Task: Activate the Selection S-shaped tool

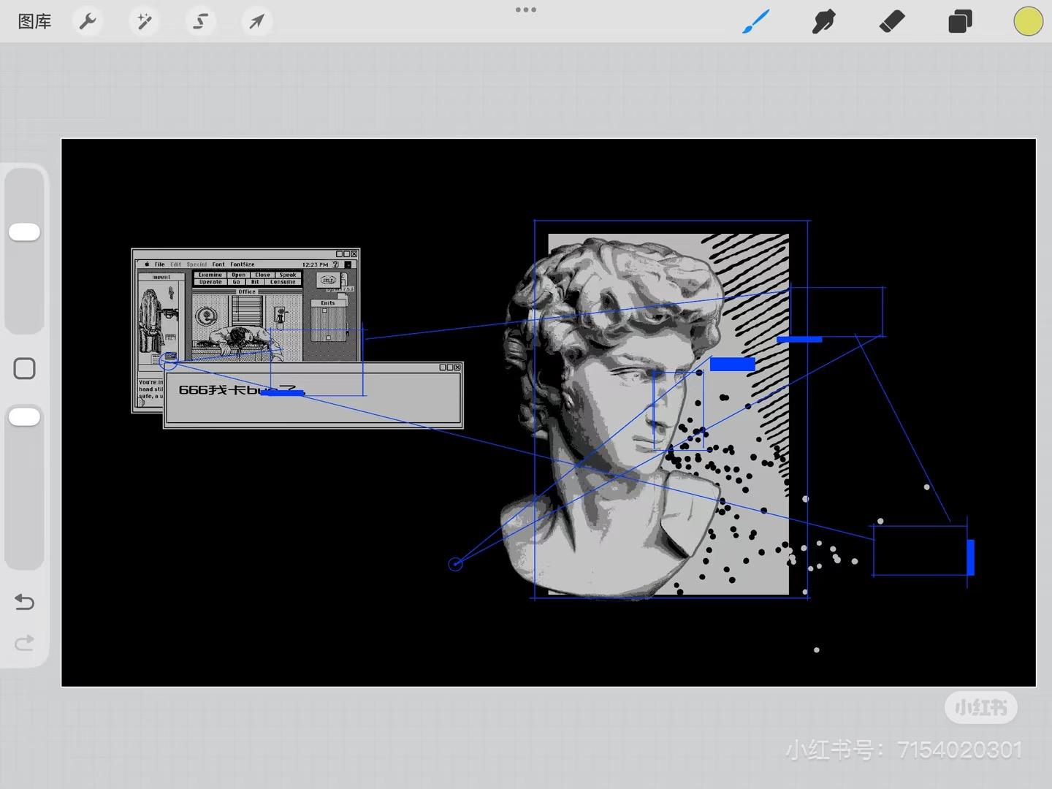Action: [200, 22]
